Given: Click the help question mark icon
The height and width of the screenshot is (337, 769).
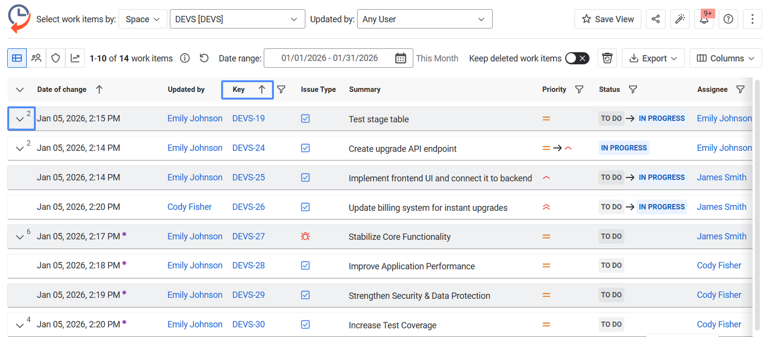Looking at the screenshot, I should pos(728,19).
